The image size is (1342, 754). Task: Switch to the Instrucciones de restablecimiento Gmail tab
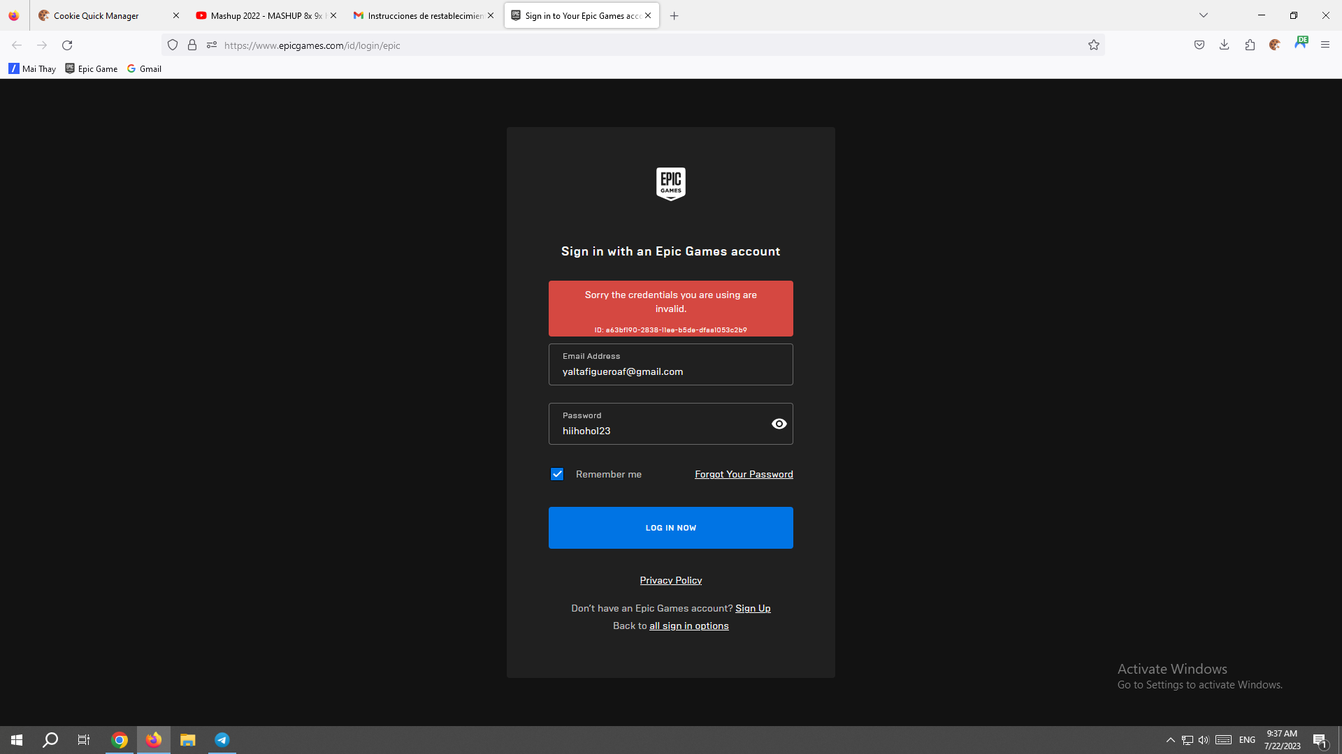point(423,15)
